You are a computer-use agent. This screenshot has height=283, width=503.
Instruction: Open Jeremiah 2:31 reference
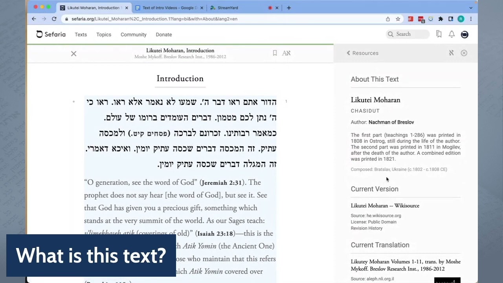pyautogui.click(x=222, y=183)
